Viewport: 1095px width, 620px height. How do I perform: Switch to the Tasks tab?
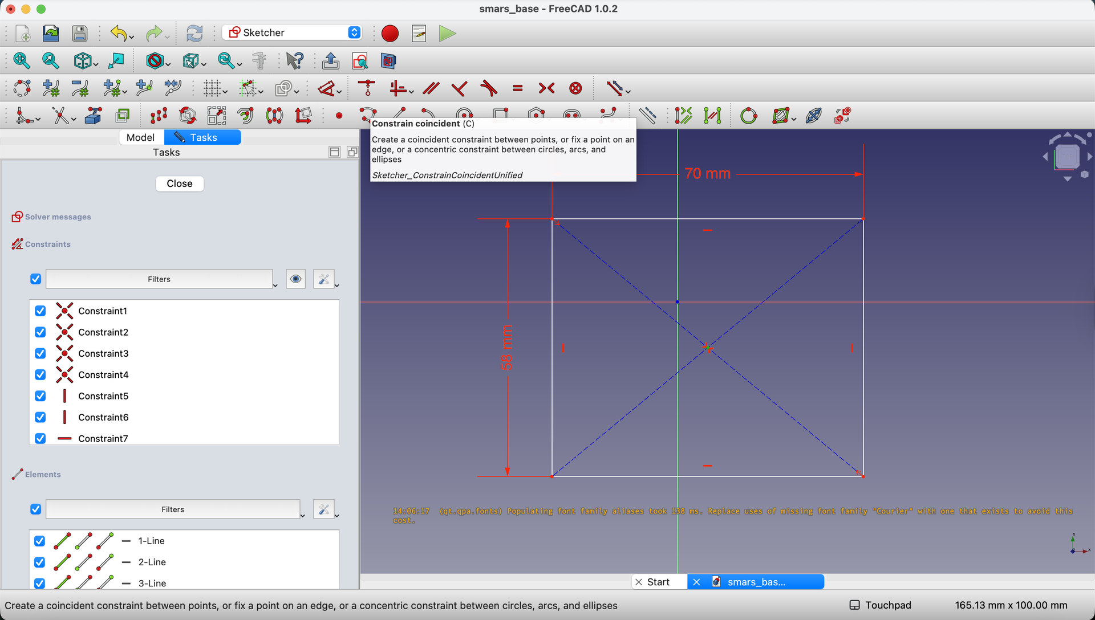coord(202,137)
